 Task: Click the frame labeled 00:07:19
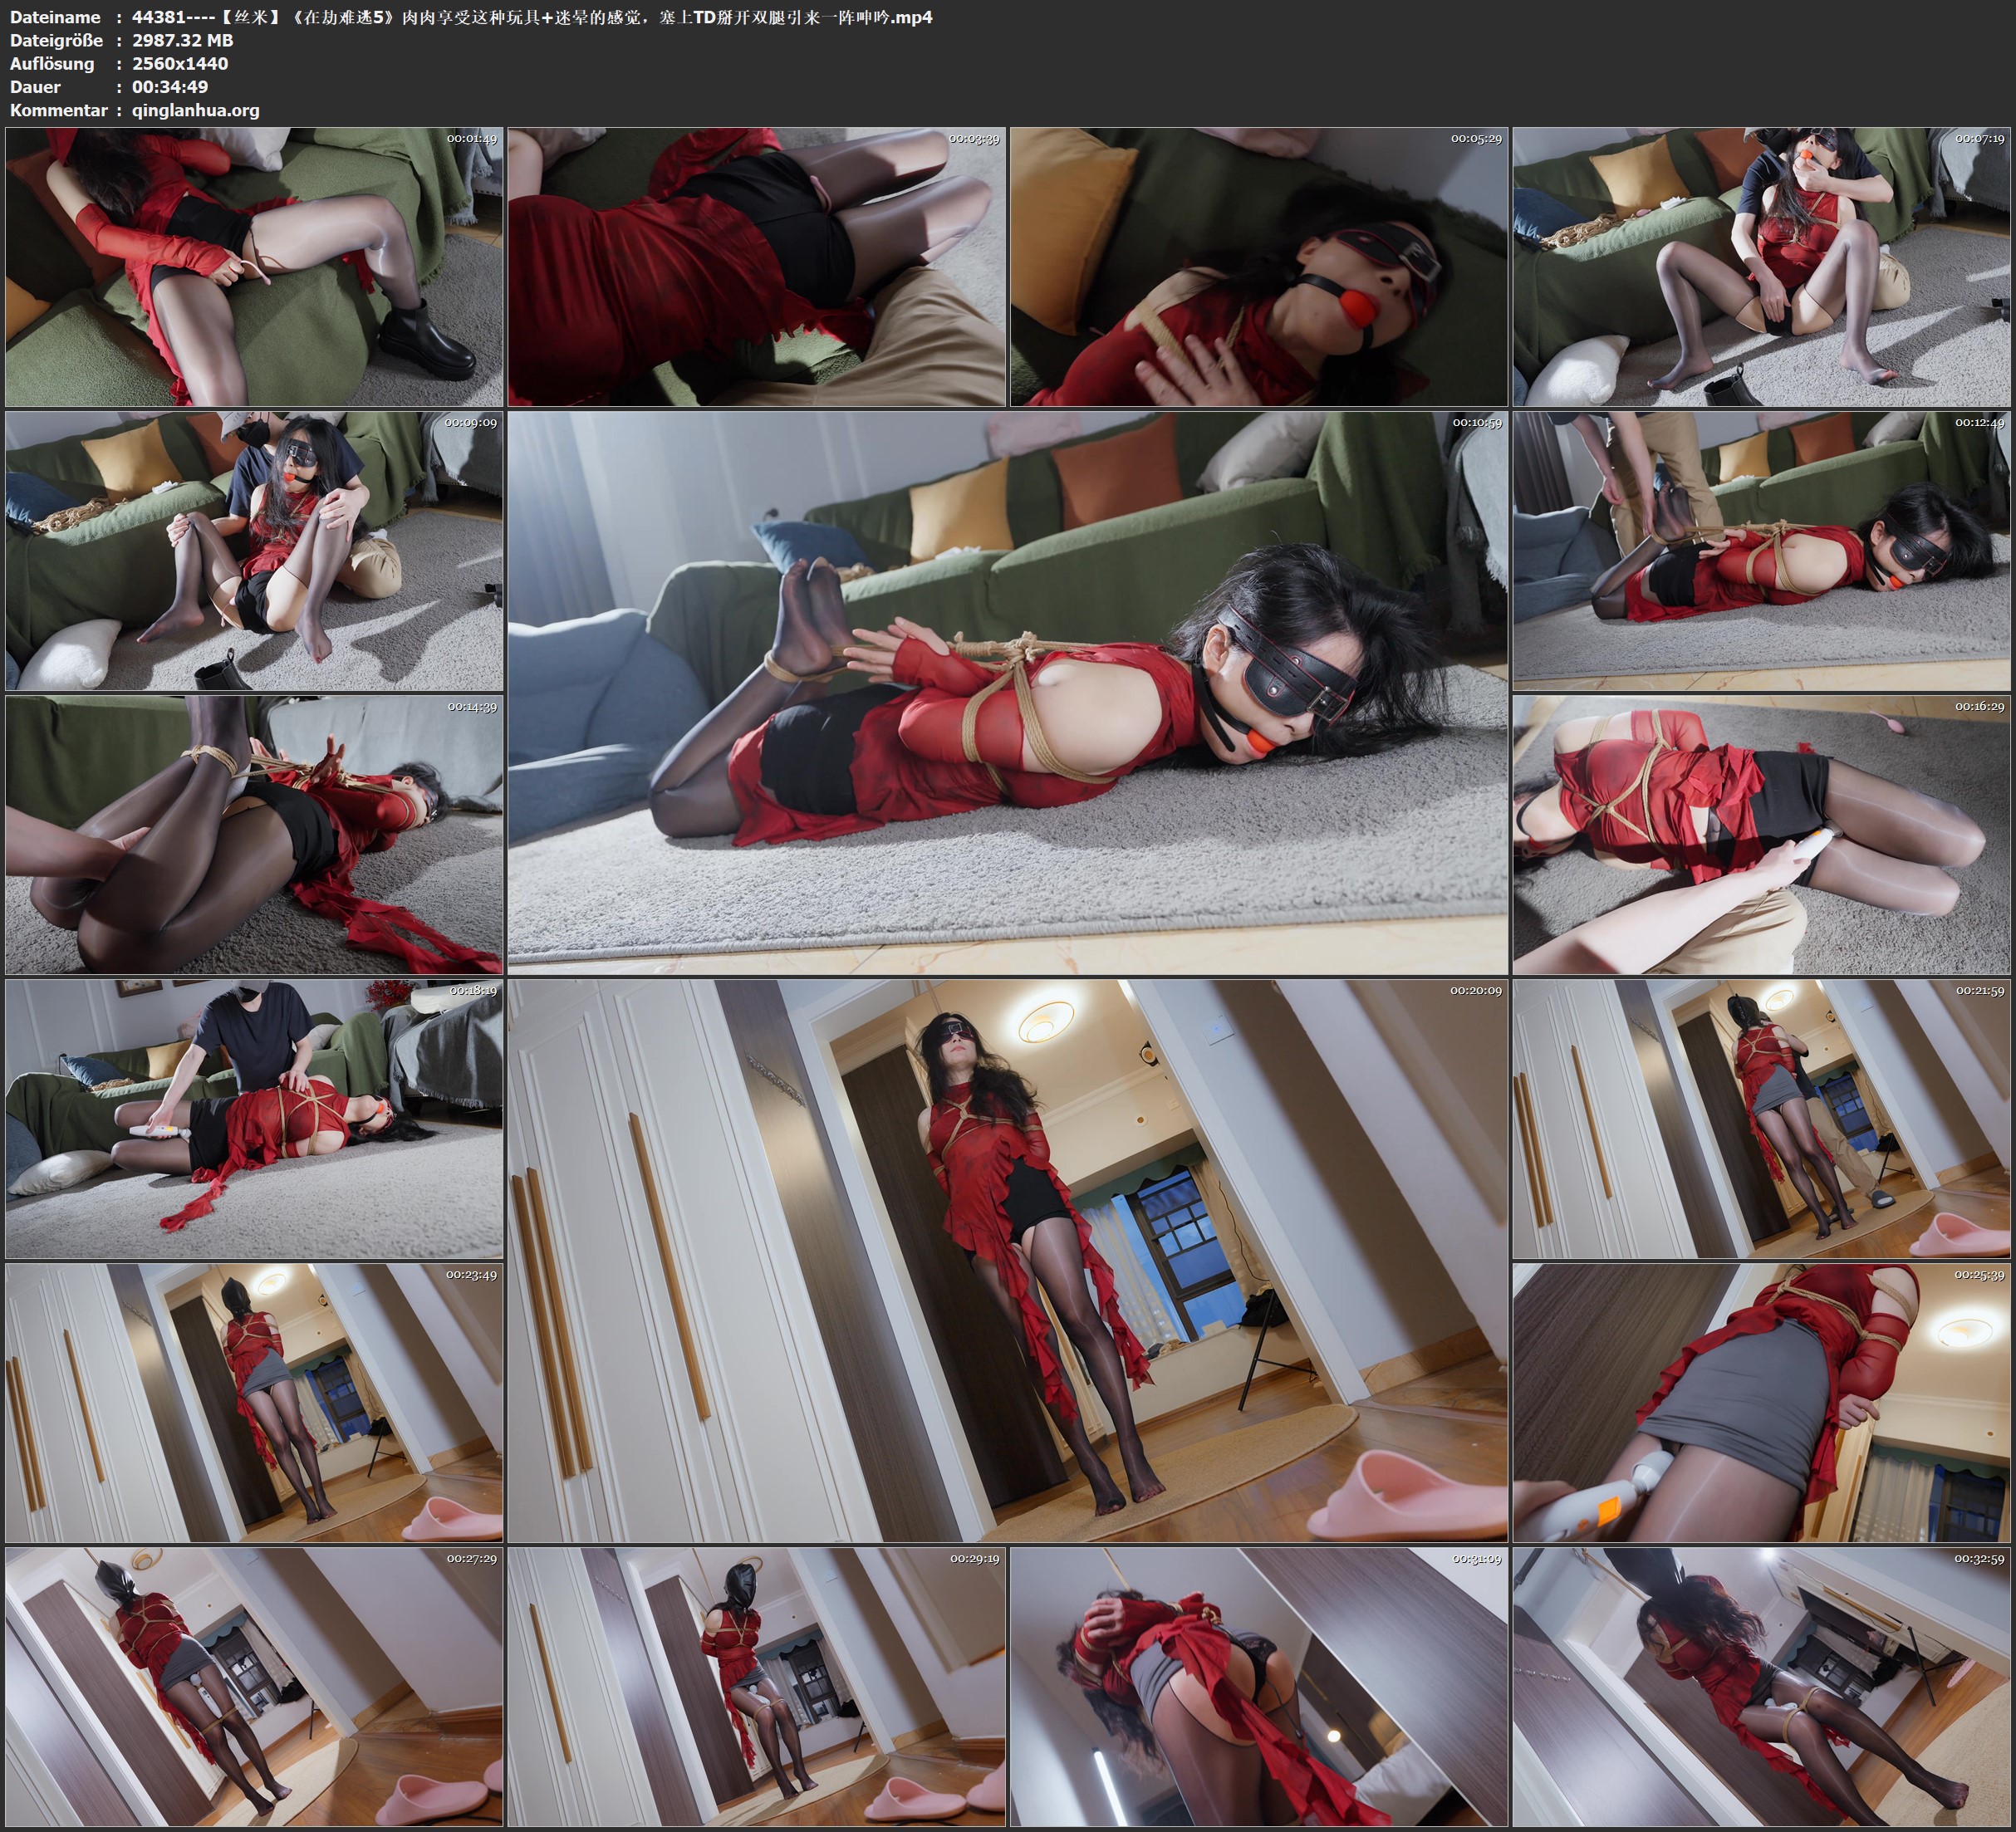(x=1761, y=267)
